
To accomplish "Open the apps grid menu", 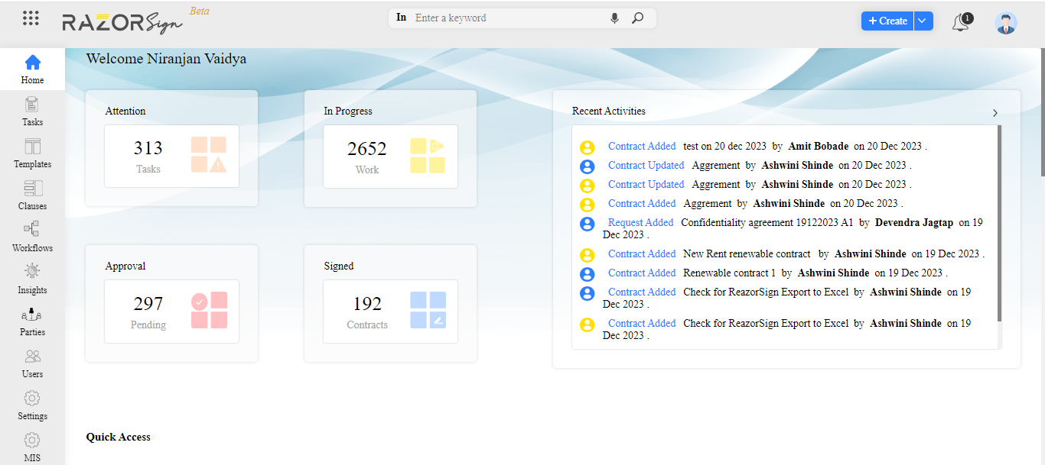I will [x=31, y=18].
